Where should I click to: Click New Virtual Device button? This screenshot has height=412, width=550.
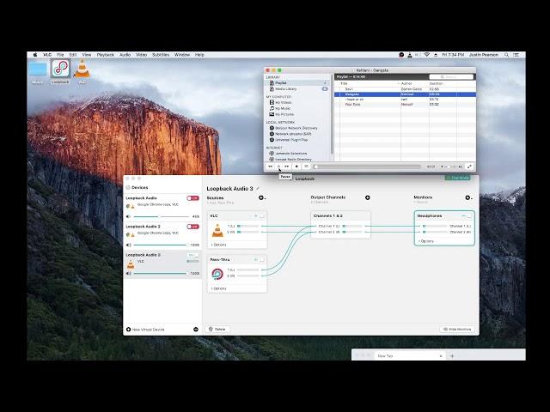click(x=145, y=330)
